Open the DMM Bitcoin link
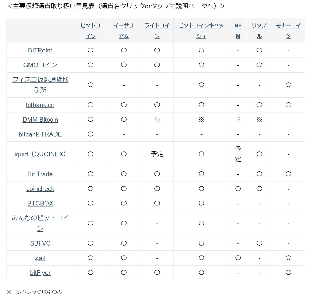 pos(40,120)
